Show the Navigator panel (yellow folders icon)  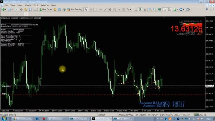[26, 9]
